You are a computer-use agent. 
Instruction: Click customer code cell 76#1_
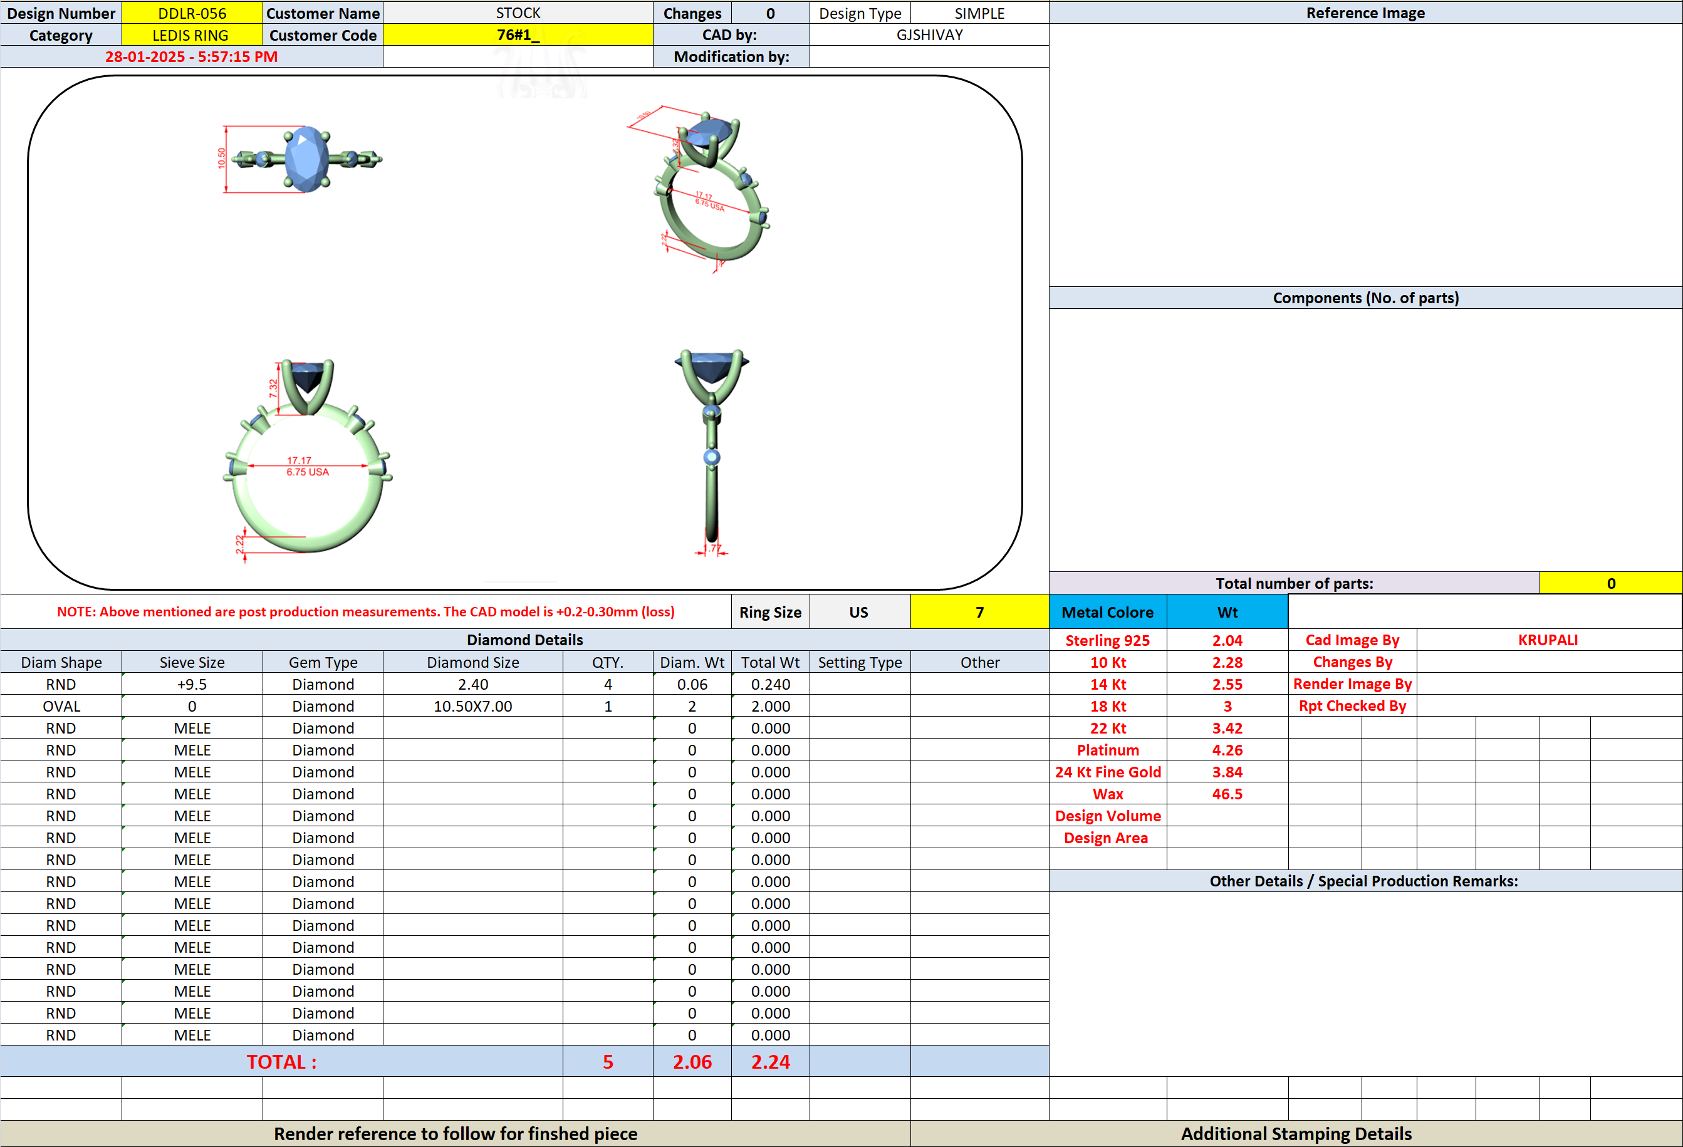[518, 34]
